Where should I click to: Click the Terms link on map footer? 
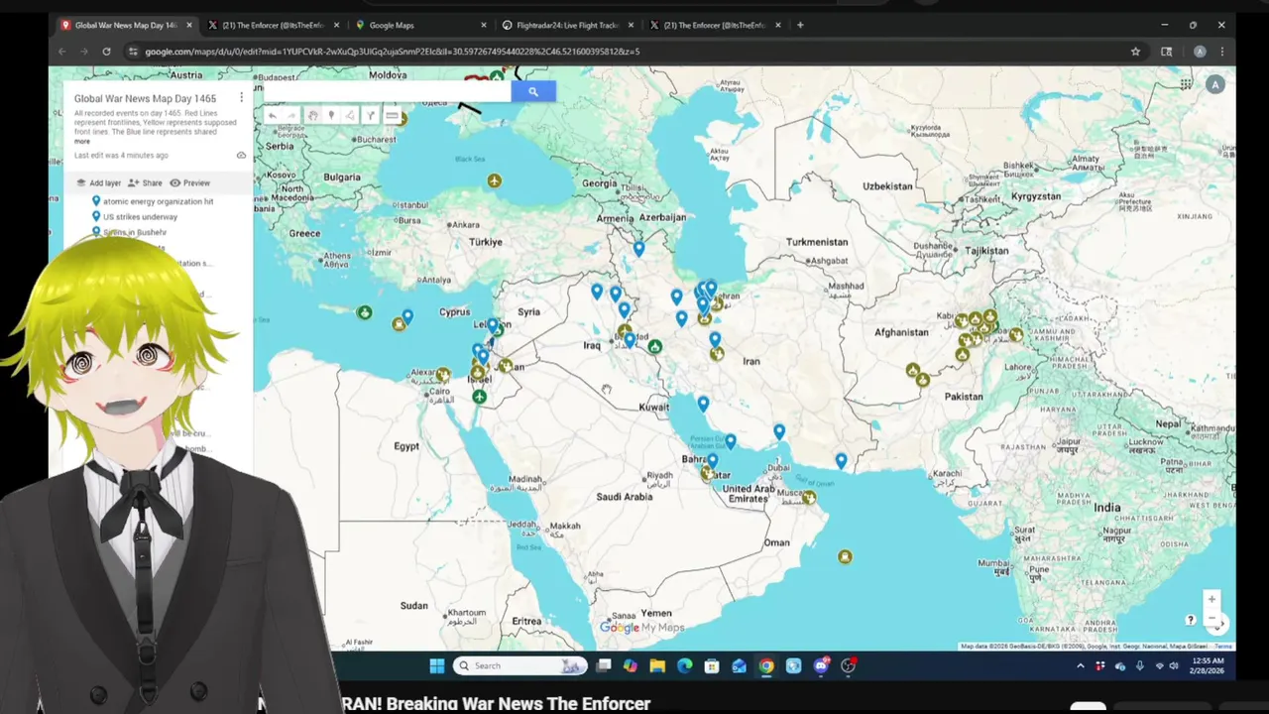click(x=1223, y=646)
